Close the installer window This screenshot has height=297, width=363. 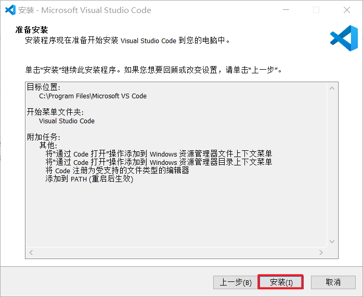pos(347,10)
